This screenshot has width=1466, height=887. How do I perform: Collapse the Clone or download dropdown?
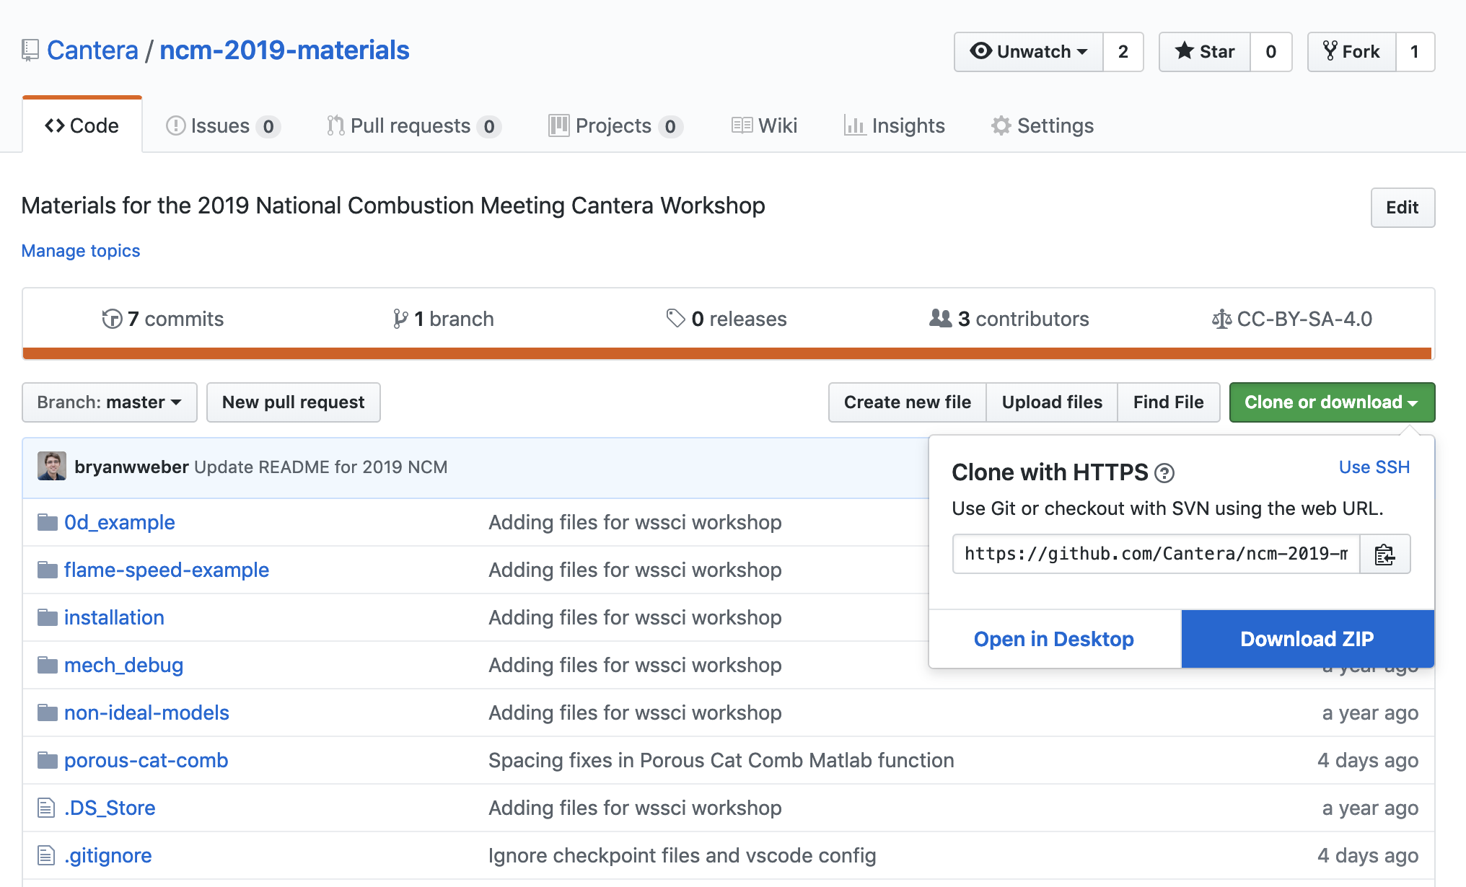pyautogui.click(x=1331, y=402)
